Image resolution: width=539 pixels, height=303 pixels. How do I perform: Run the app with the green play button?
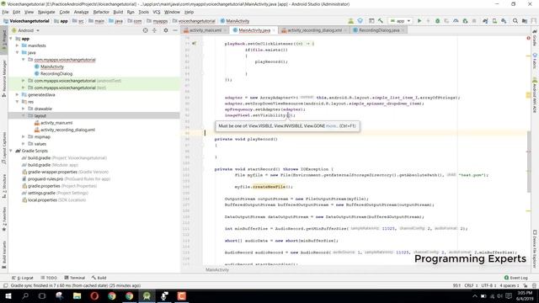419,21
